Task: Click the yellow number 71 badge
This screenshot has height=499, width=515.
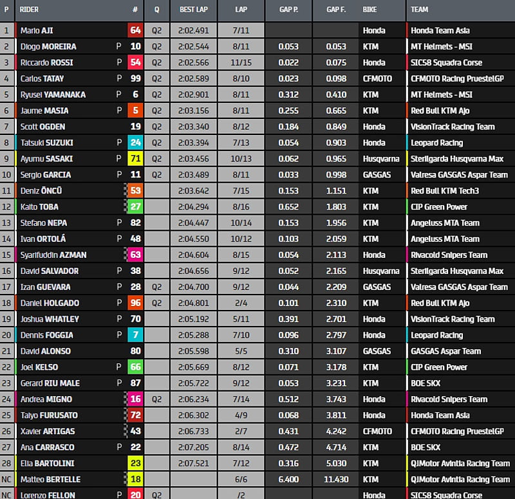Action: (x=135, y=158)
